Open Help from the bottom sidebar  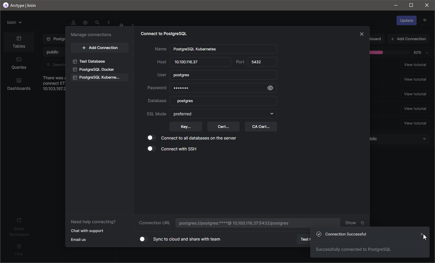click(19, 249)
